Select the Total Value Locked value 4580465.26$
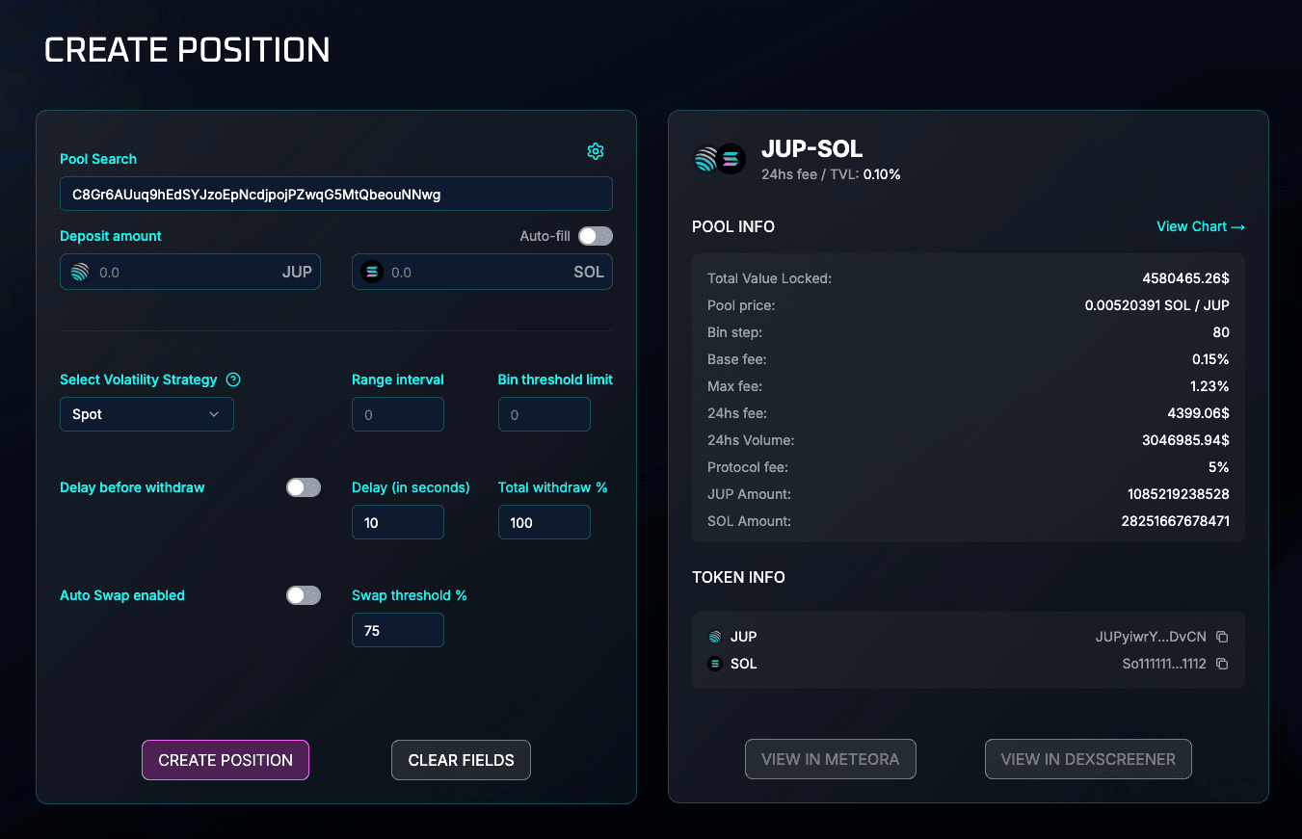This screenshot has height=839, width=1302. pyautogui.click(x=1185, y=278)
